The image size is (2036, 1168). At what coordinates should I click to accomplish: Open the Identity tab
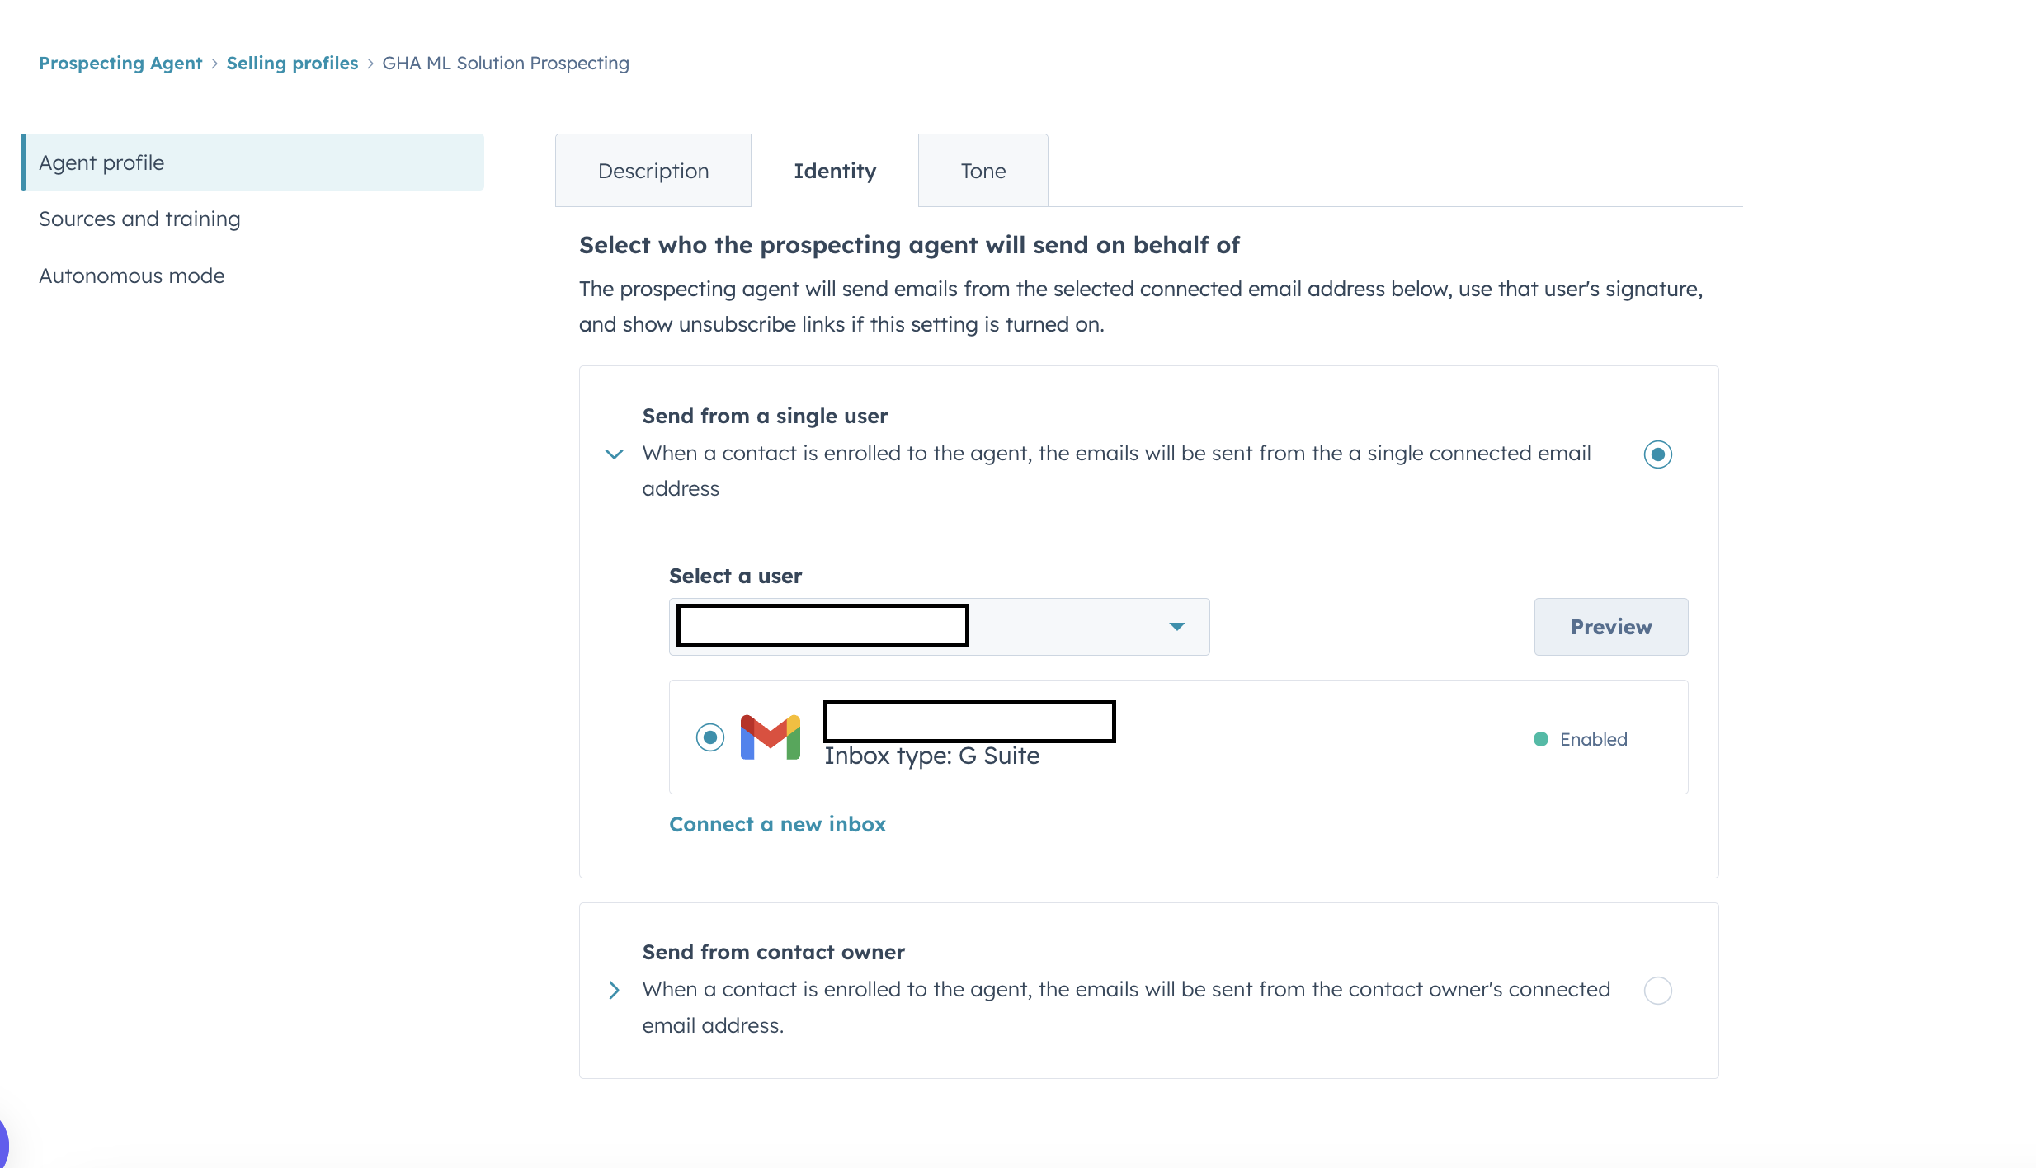coord(834,171)
